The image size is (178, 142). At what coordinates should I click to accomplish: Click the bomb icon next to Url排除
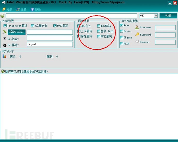pos(5,45)
